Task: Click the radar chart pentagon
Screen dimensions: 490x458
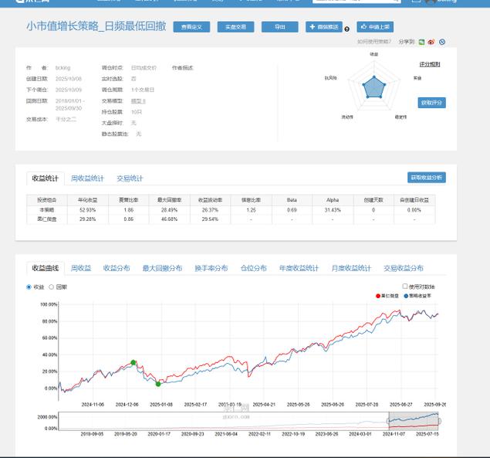Action: pos(374,87)
